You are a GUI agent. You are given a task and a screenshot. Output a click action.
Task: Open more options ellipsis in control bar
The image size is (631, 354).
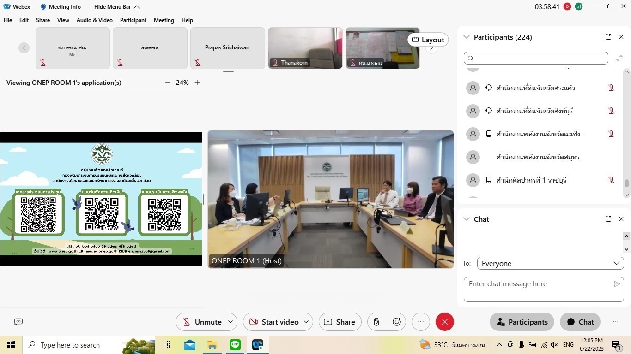pyautogui.click(x=420, y=322)
